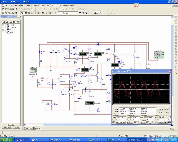The image size is (178, 142).
Task: Click the Print icon in main toolbar
Action: click(x=12, y=9)
